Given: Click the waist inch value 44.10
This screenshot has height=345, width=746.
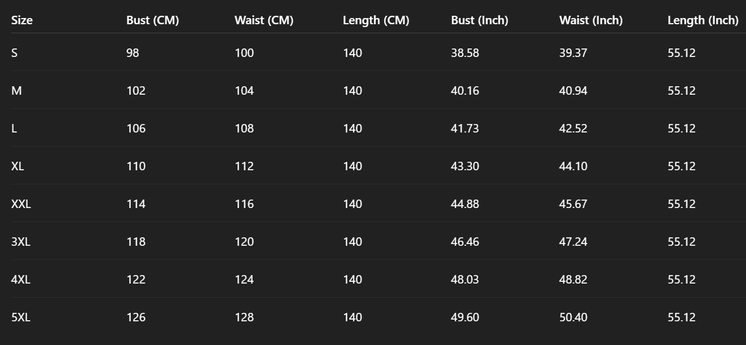Looking at the screenshot, I should pos(573,166).
